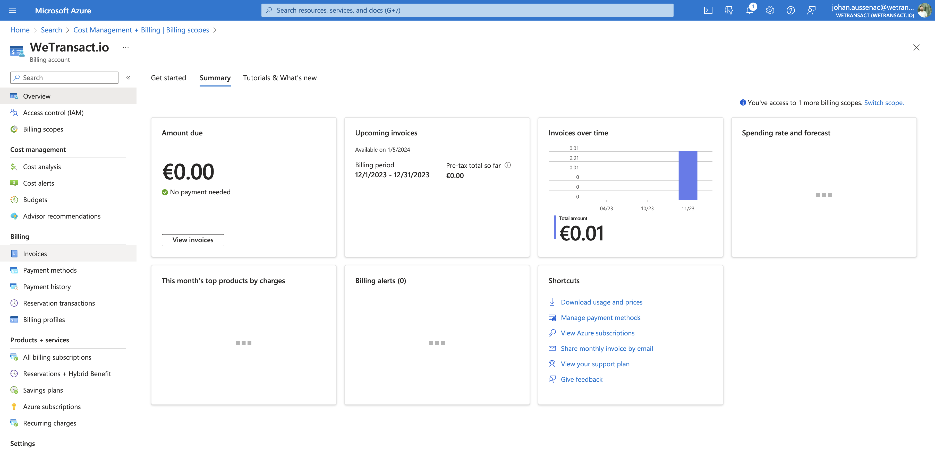Switch to the Get started tab
The width and height of the screenshot is (935, 451).
click(168, 78)
